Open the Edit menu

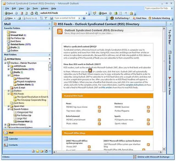(x=14, y=9)
